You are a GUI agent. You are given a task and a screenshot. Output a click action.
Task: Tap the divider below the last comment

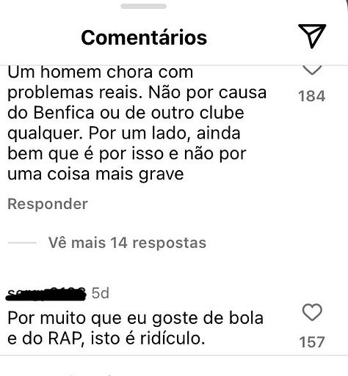(x=174, y=355)
